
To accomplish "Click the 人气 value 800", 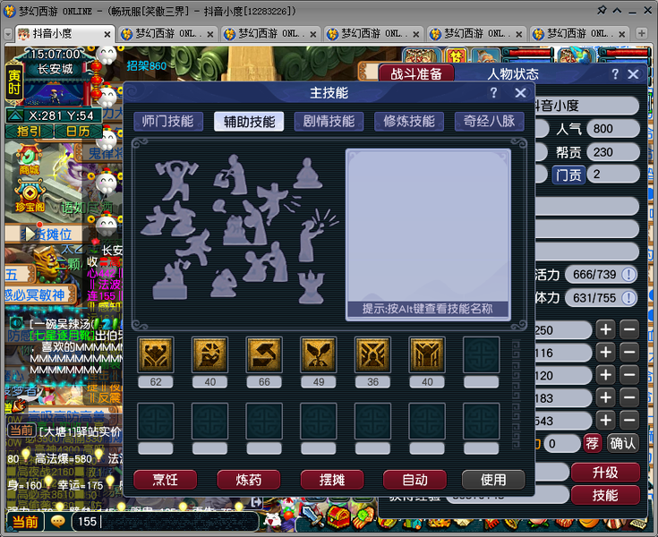I will pos(612,129).
